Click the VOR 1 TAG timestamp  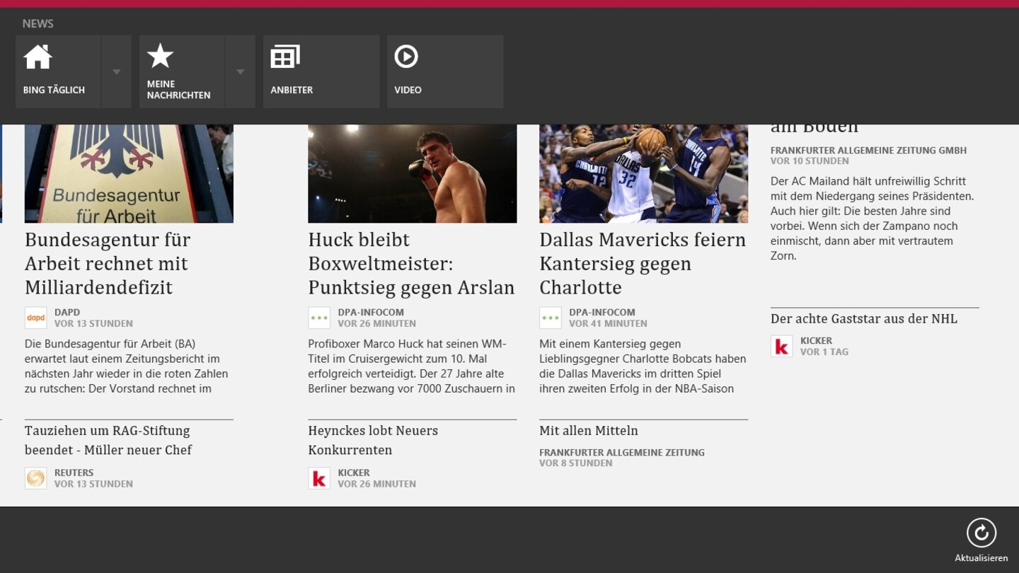coord(824,352)
